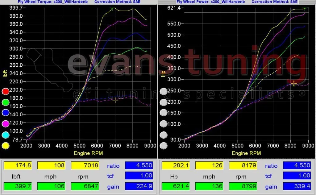Toggle the cyan run button on torque graph
The width and height of the screenshot is (316, 195).
pos(6,135)
